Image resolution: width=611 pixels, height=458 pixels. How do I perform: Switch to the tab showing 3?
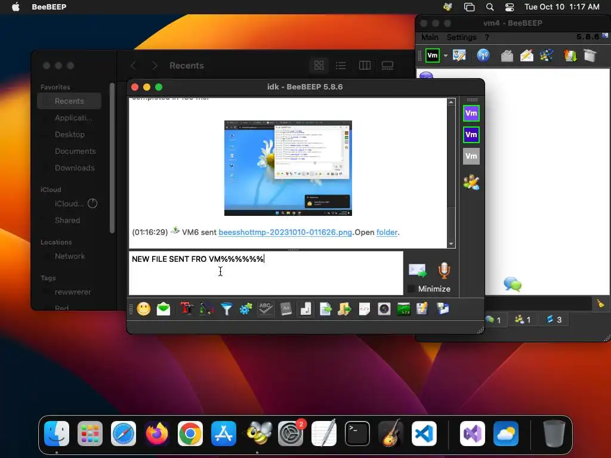coord(554,320)
